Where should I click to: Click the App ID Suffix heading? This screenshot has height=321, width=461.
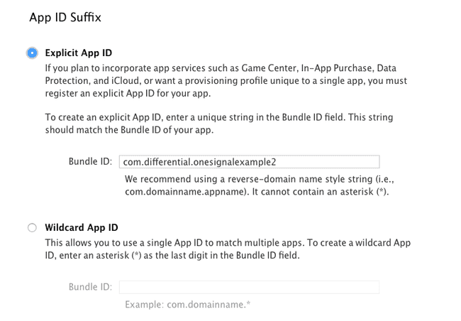(x=65, y=17)
